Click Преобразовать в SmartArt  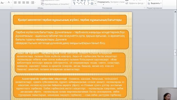pos(56,4)
